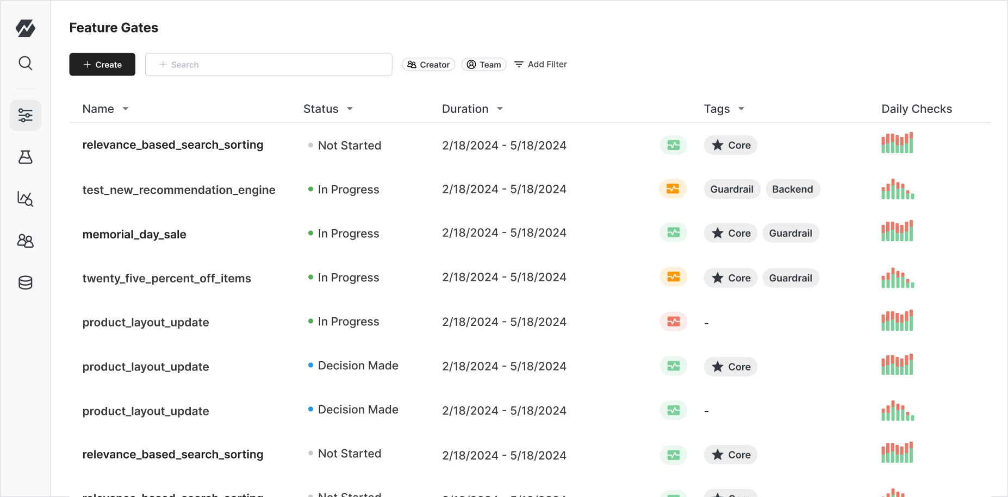The width and height of the screenshot is (1008, 497).
Task: Click daily checks chart for test_new_recommendation_engine
Action: [x=898, y=189]
